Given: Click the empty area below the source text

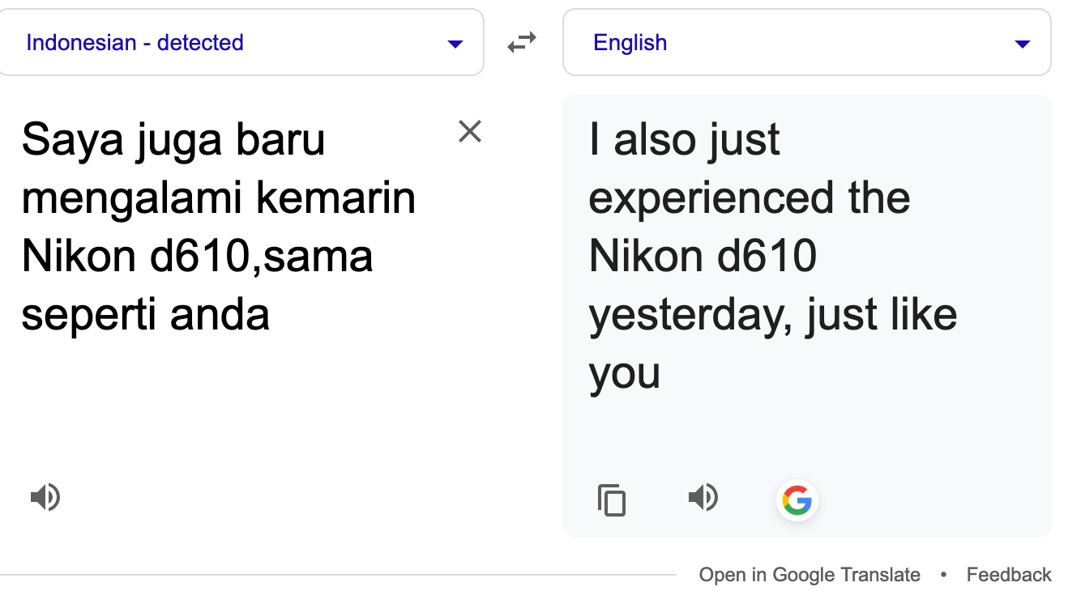Looking at the screenshot, I should click(x=243, y=405).
